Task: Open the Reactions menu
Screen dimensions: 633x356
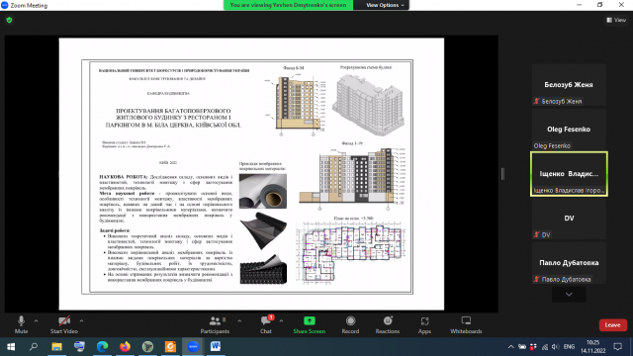Action: (388, 325)
